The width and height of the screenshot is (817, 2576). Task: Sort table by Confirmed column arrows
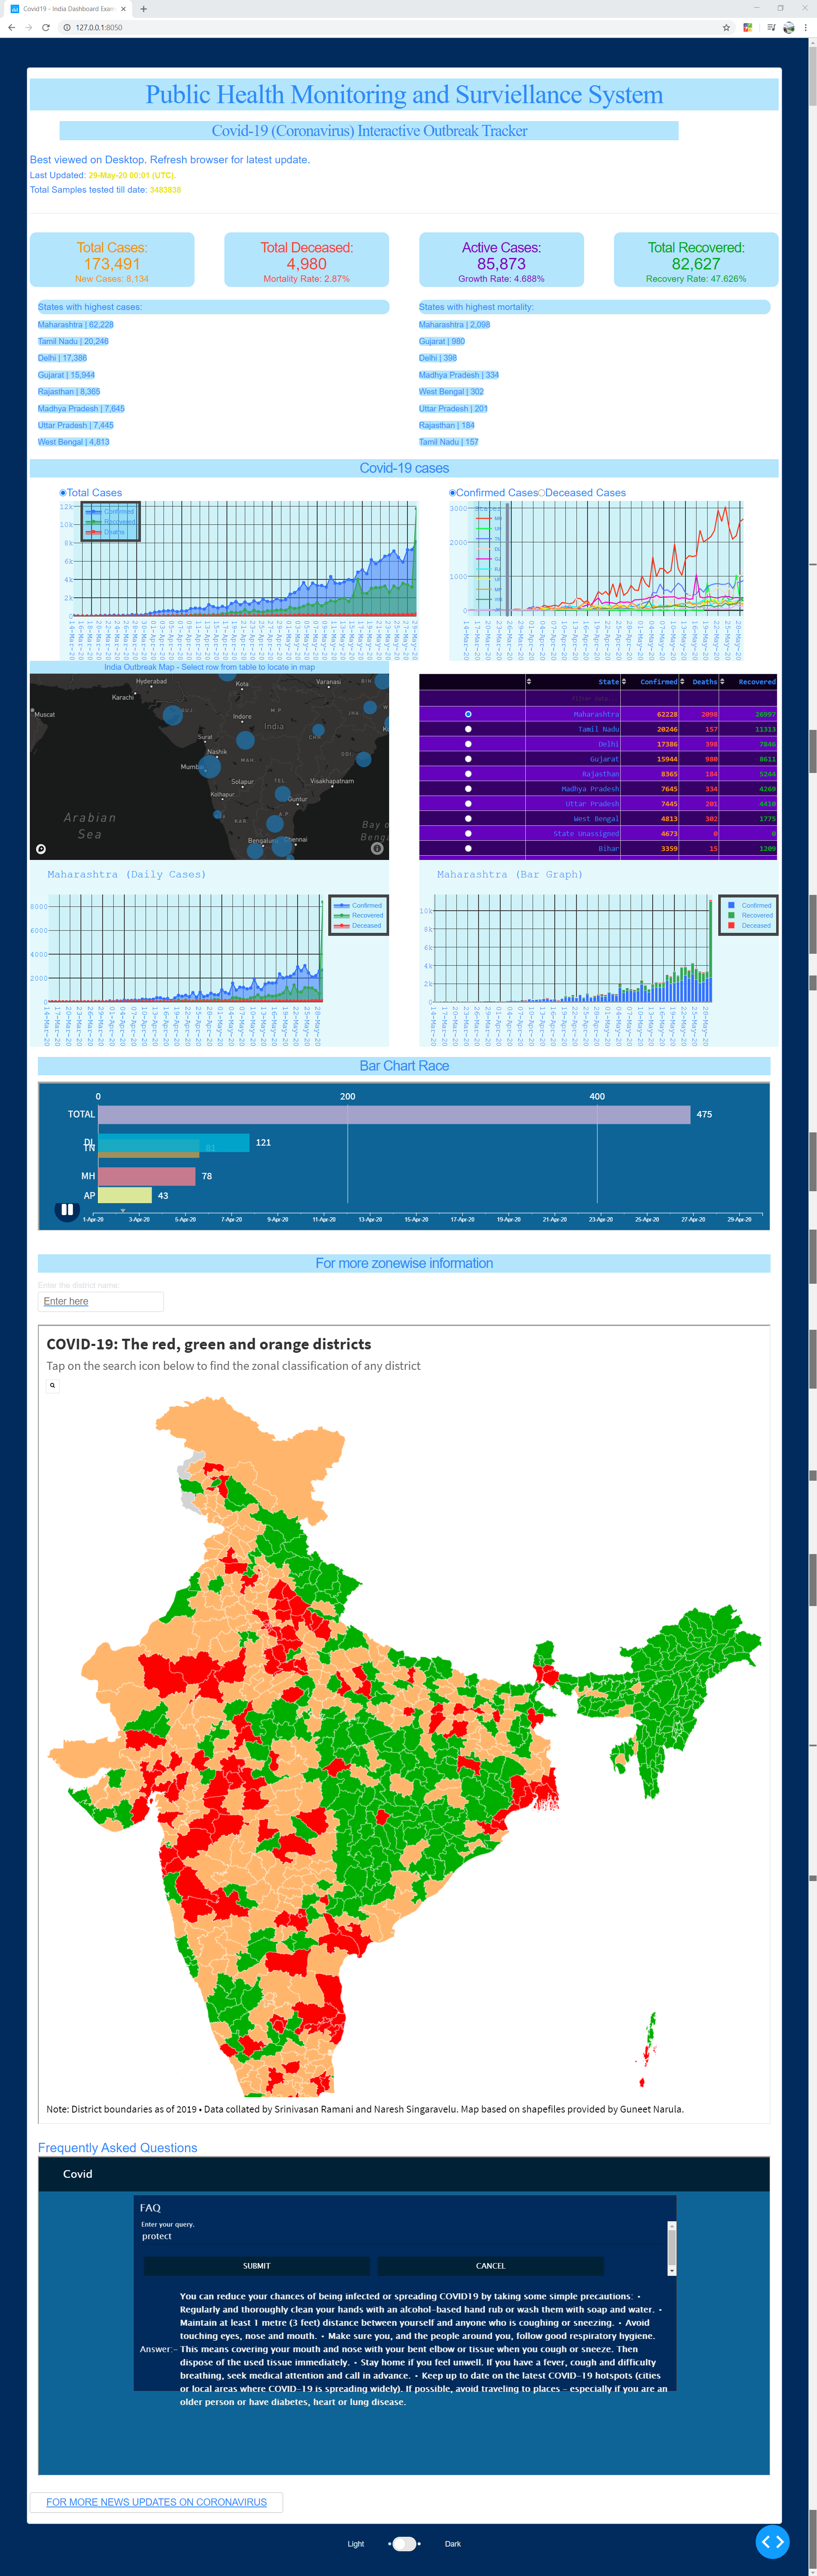click(624, 682)
